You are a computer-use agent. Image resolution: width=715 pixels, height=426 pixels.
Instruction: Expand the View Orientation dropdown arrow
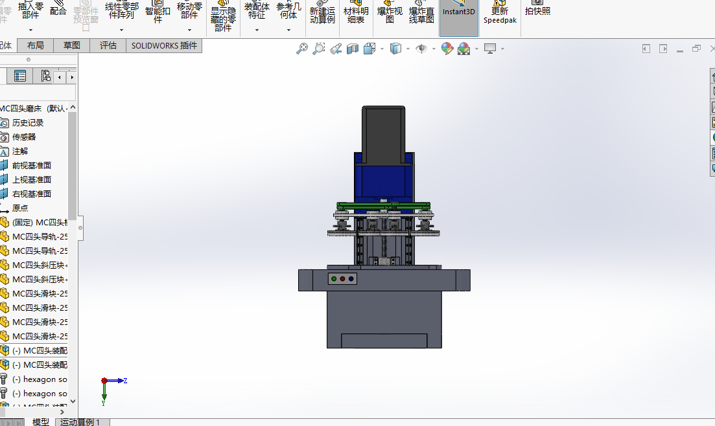click(x=382, y=49)
